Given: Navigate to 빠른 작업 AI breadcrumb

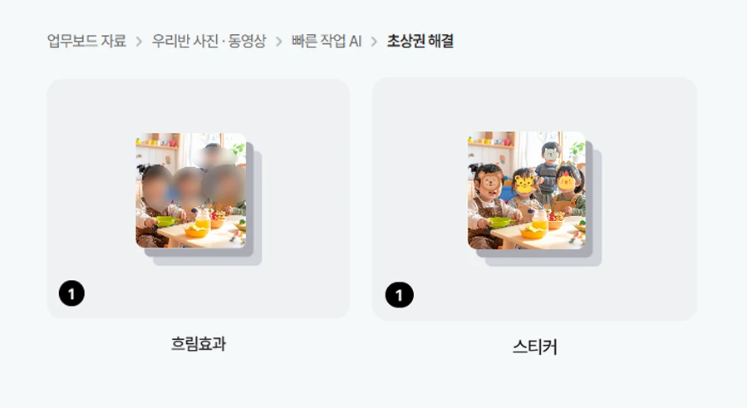Looking at the screenshot, I should coord(327,41).
